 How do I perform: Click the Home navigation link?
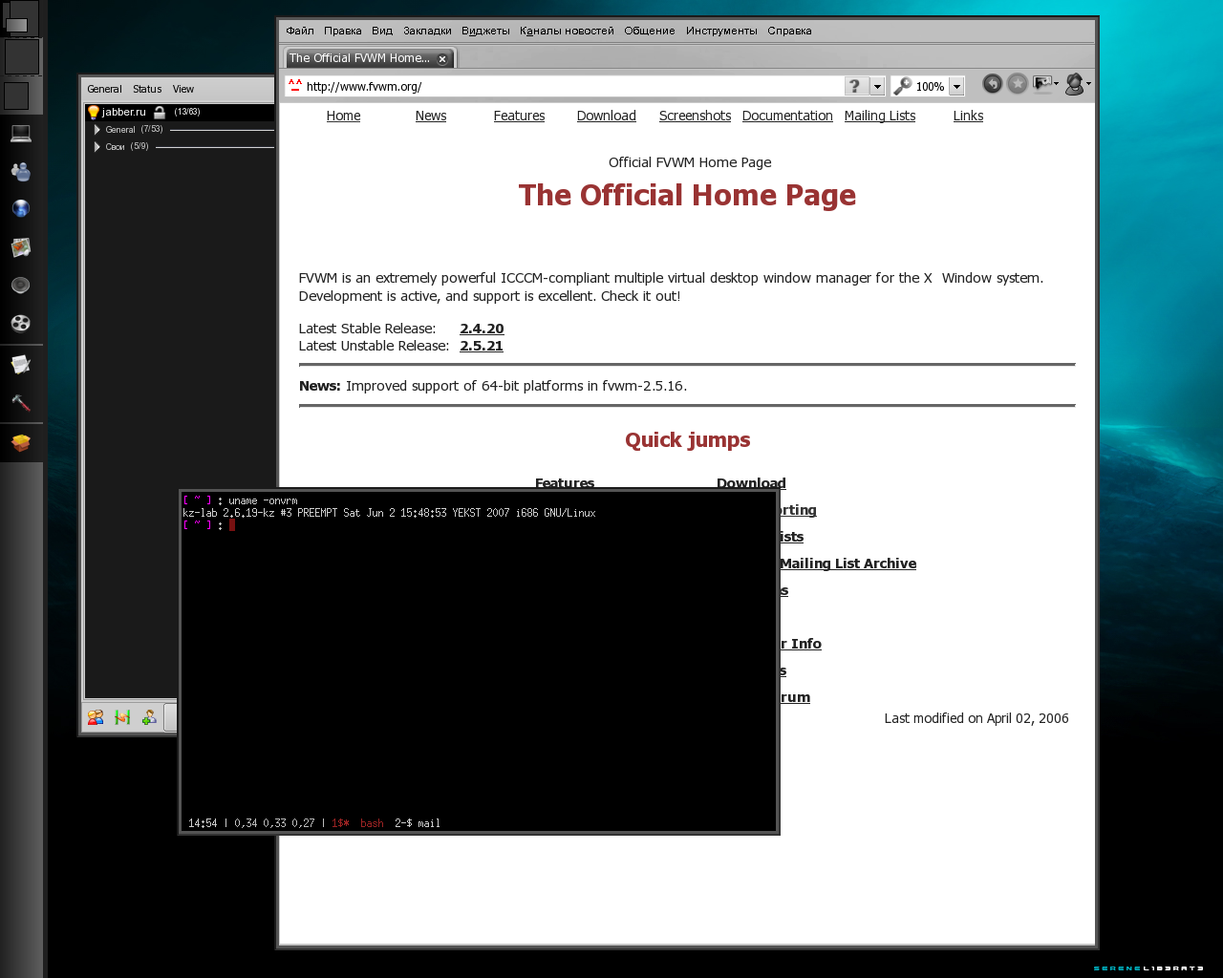[343, 116]
